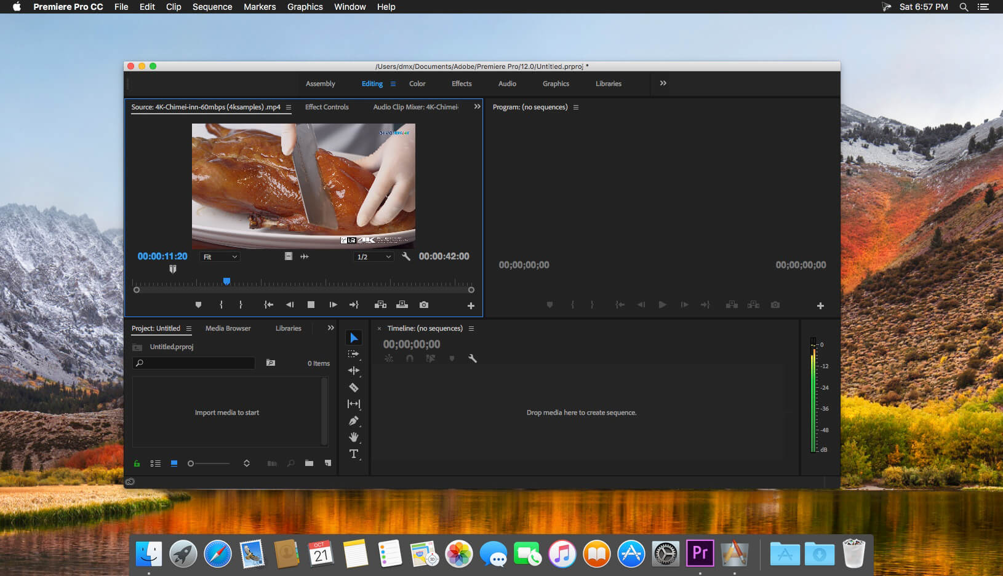The image size is (1003, 576).
Task: Open Timeline display settings wrench
Action: [x=473, y=358]
